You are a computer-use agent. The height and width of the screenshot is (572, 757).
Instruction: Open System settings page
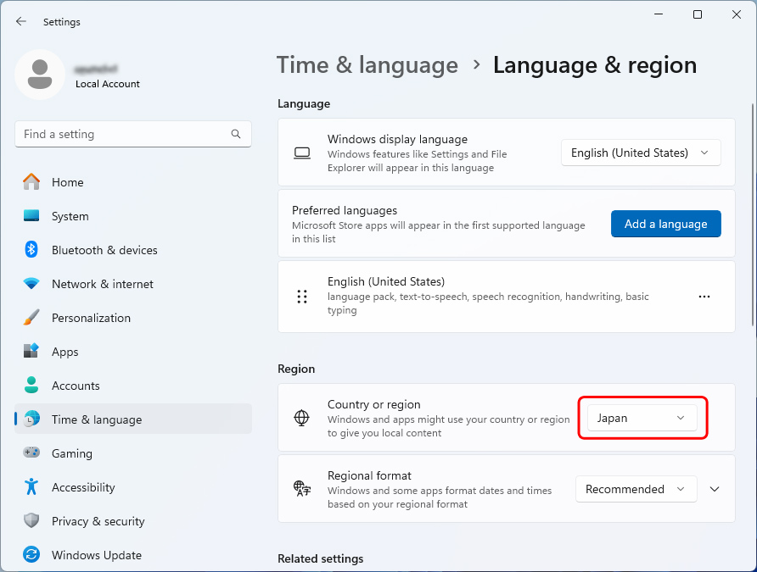click(x=133, y=216)
